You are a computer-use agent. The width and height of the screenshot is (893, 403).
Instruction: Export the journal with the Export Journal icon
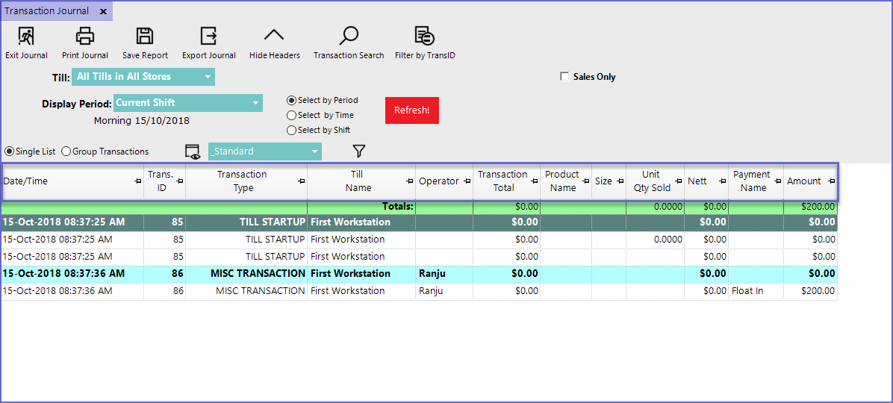coord(209,36)
